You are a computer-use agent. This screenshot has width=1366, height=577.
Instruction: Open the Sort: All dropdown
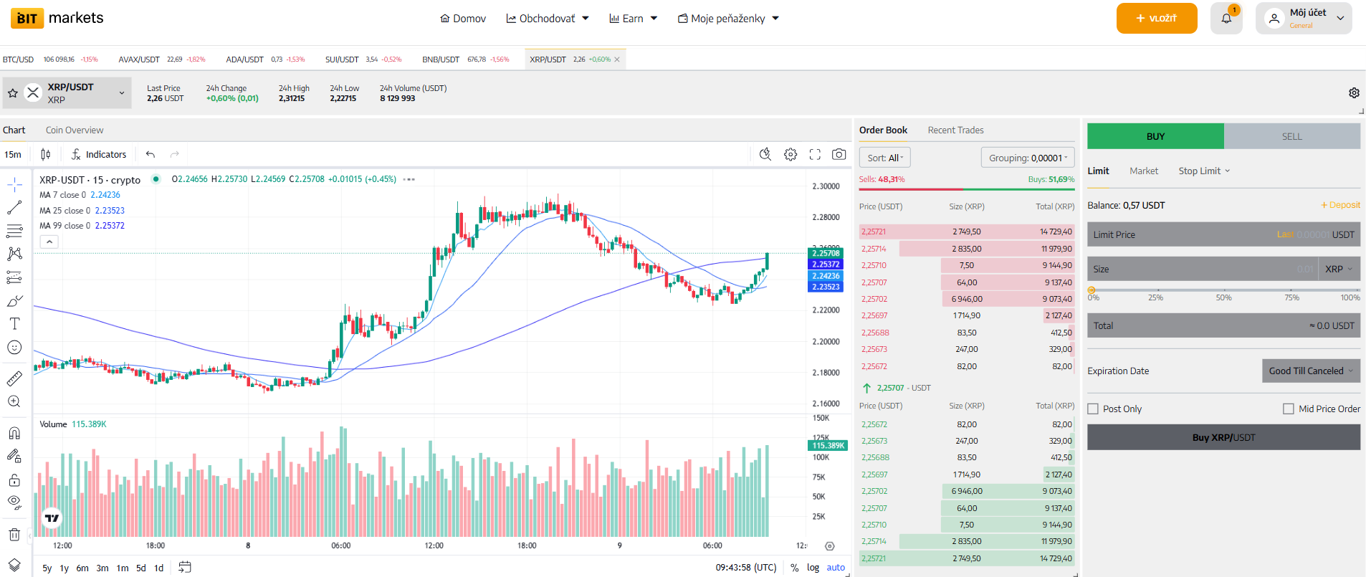click(x=884, y=158)
